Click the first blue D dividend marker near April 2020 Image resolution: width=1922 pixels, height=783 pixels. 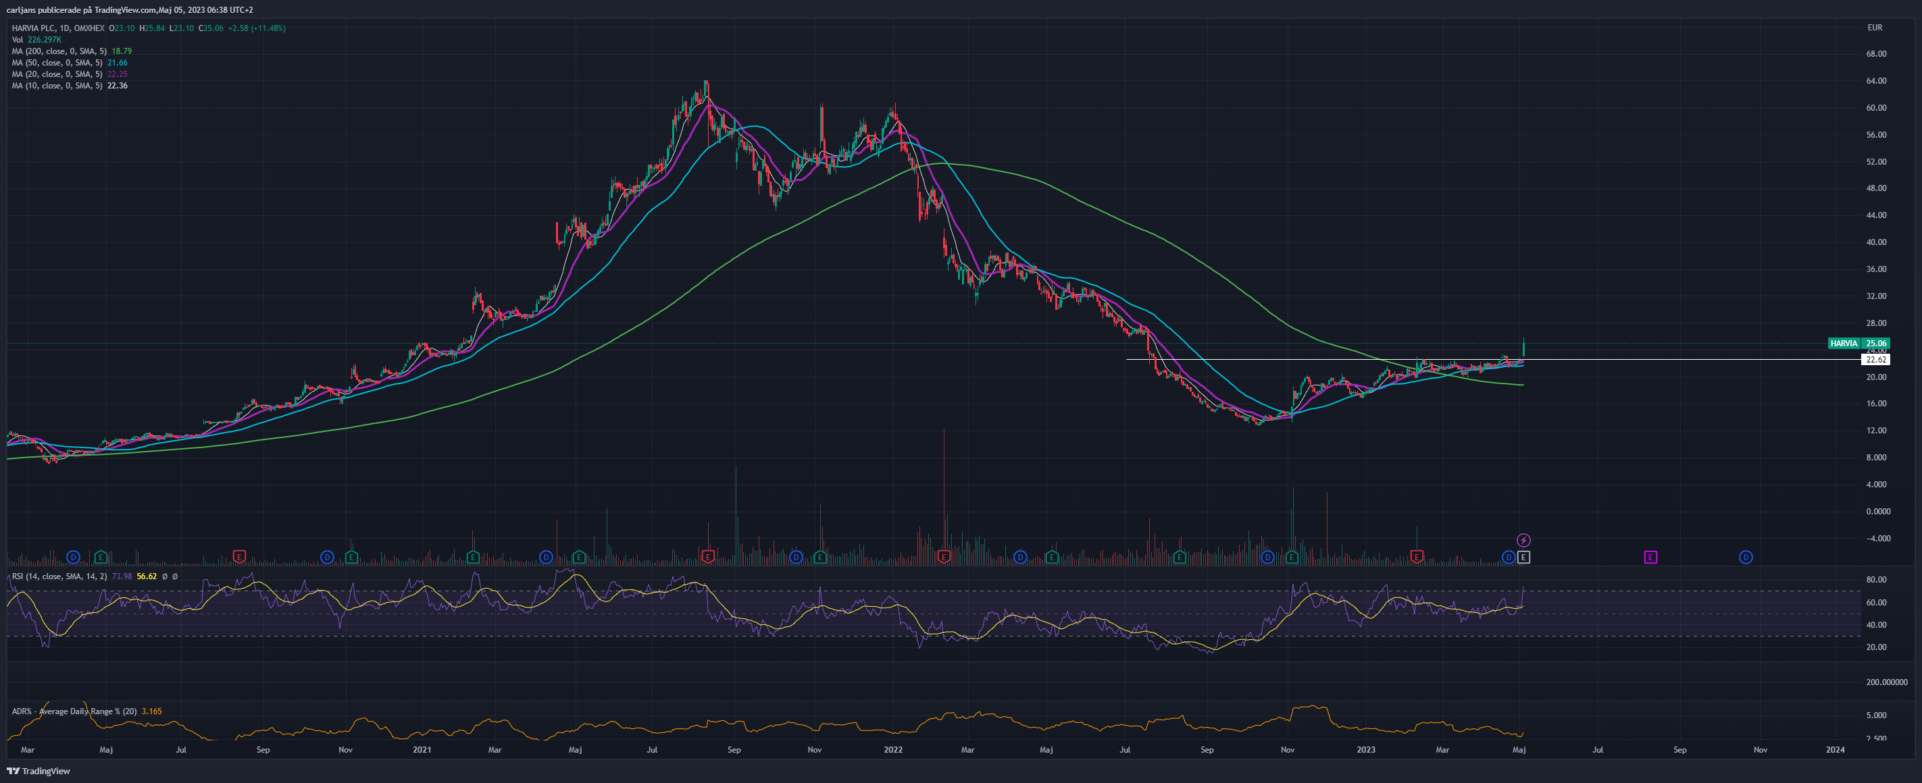coord(73,557)
